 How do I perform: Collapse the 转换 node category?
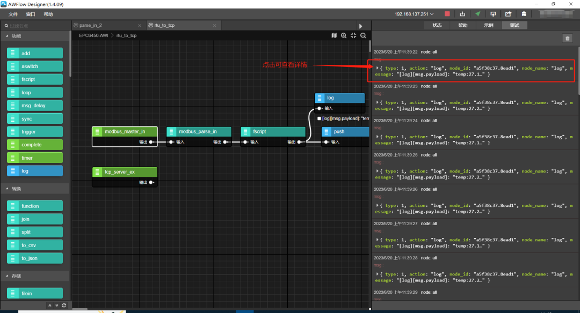7,189
